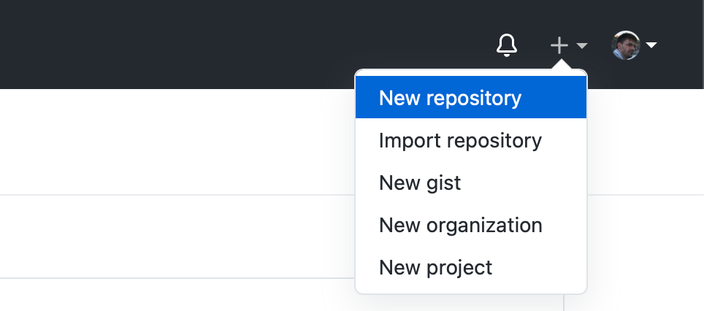
Task: Close the create-new menu using the plus icon
Action: point(559,45)
